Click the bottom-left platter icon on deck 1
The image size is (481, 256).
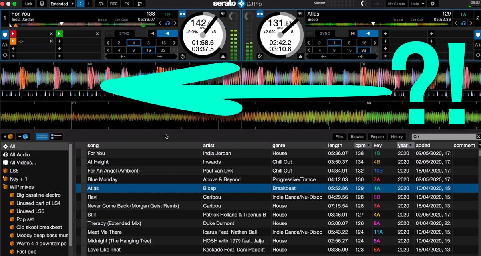pyautogui.click(x=183, y=57)
